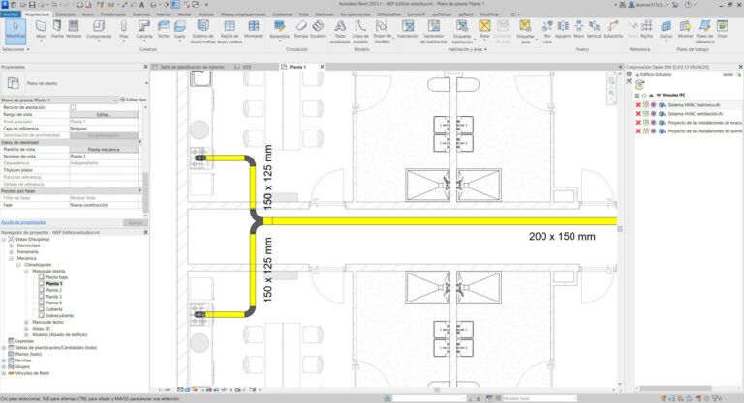The image size is (744, 403).
Task: Expand the Vistas 3D node
Action: 26,329
